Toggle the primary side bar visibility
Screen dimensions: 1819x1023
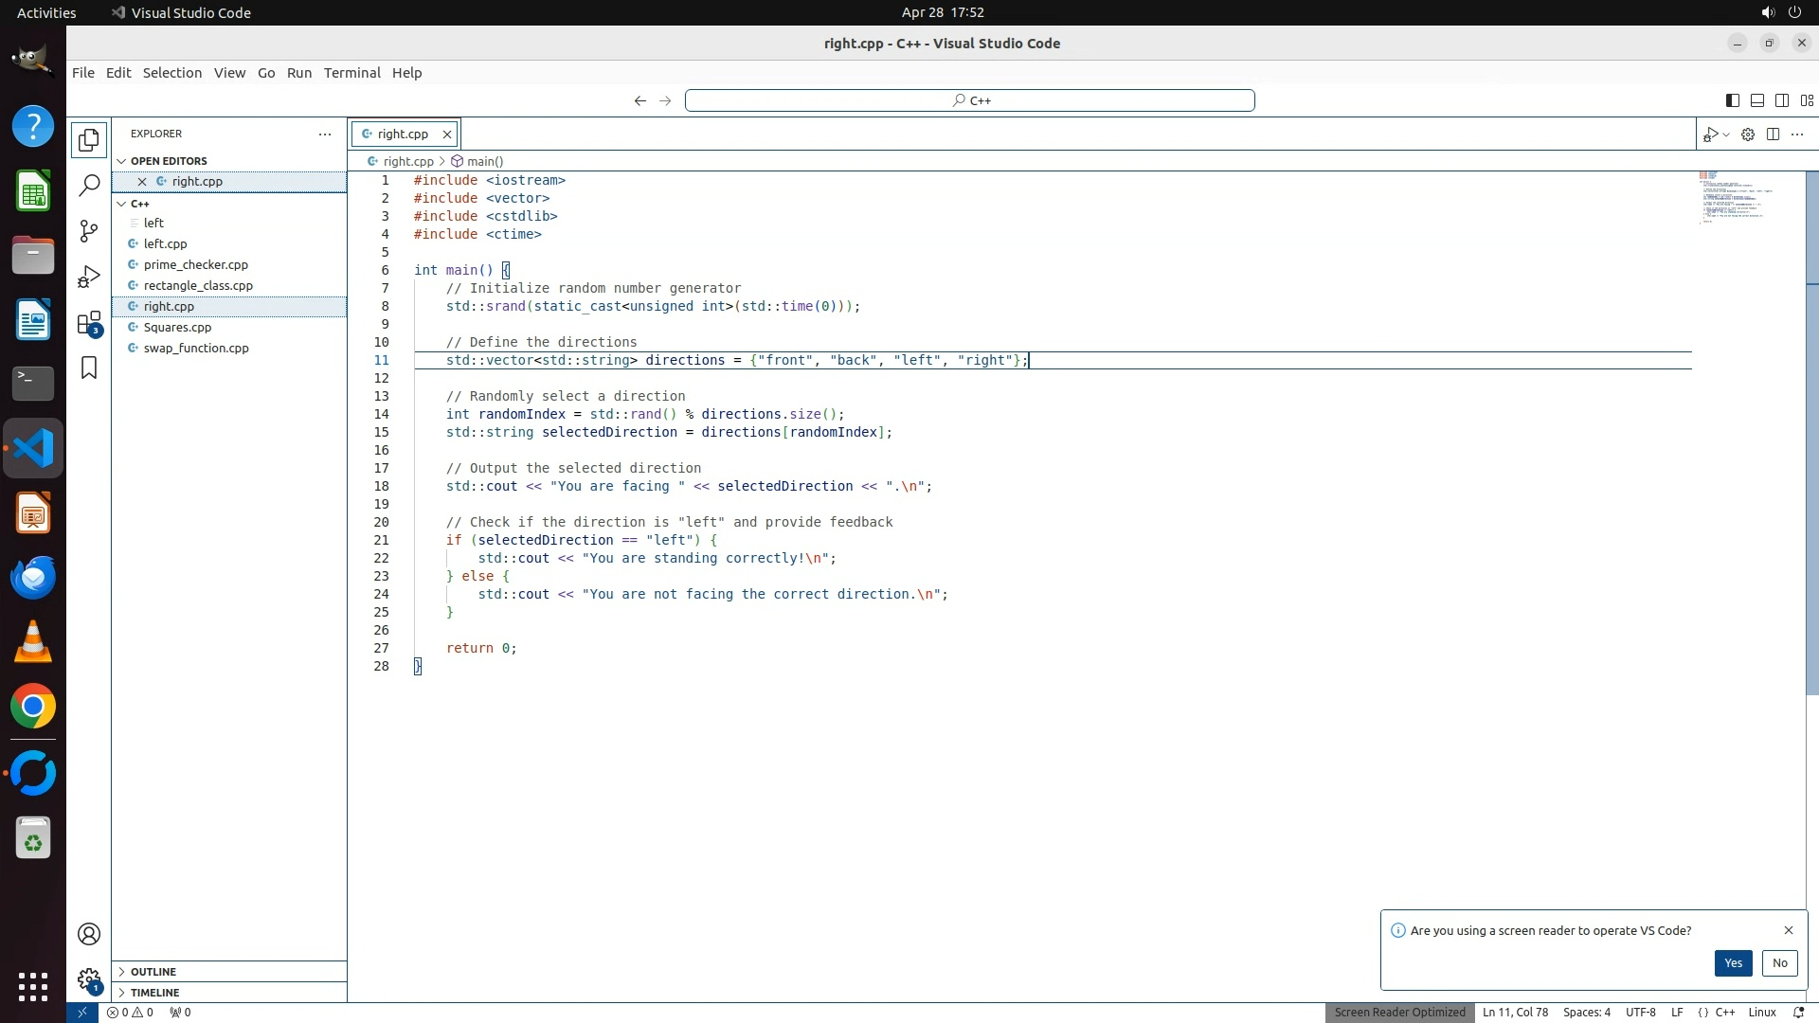tap(1732, 100)
